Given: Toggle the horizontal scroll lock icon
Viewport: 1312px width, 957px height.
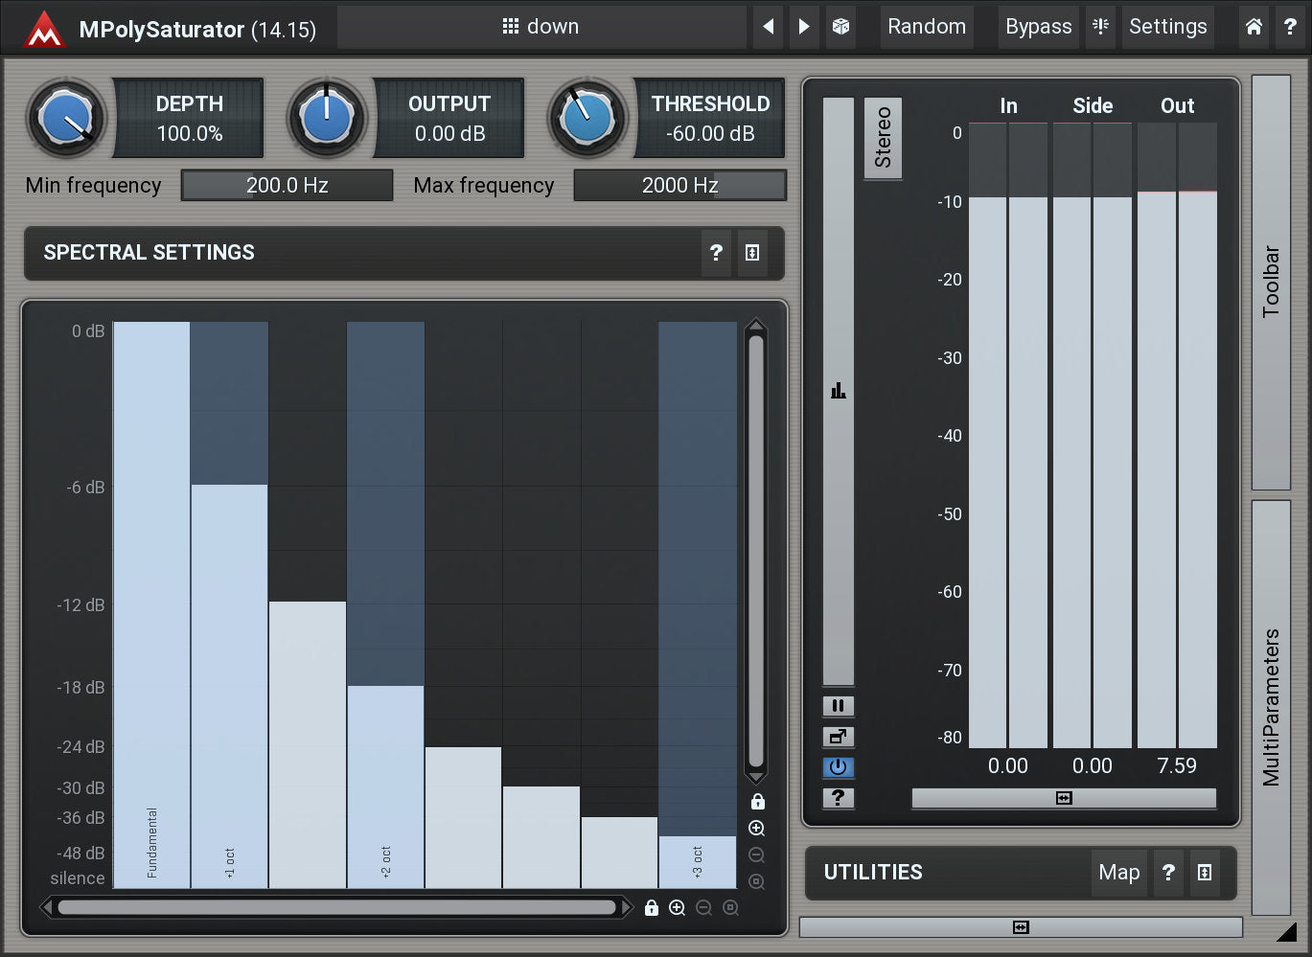Looking at the screenshot, I should click(x=652, y=908).
